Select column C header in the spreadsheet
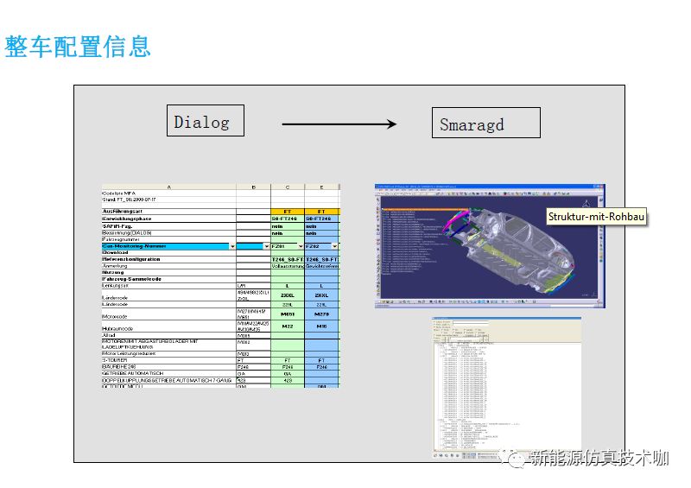Screen dimensions: 691x488 click(287, 187)
